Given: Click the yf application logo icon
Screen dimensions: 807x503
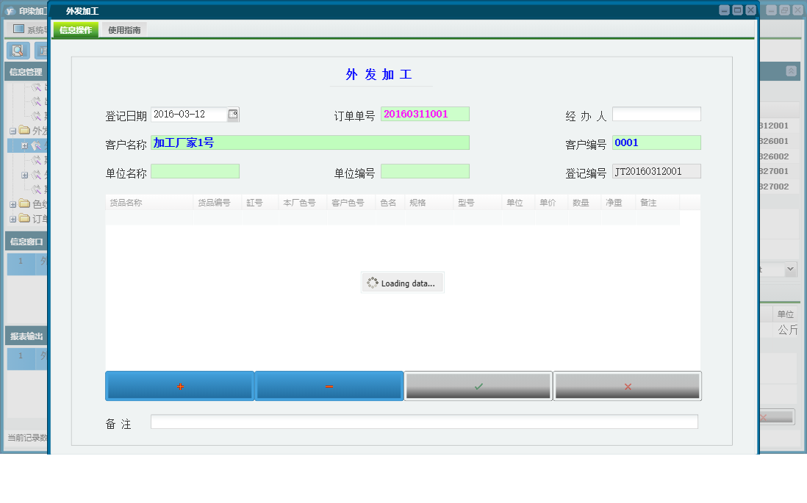Looking at the screenshot, I should pos(10,11).
